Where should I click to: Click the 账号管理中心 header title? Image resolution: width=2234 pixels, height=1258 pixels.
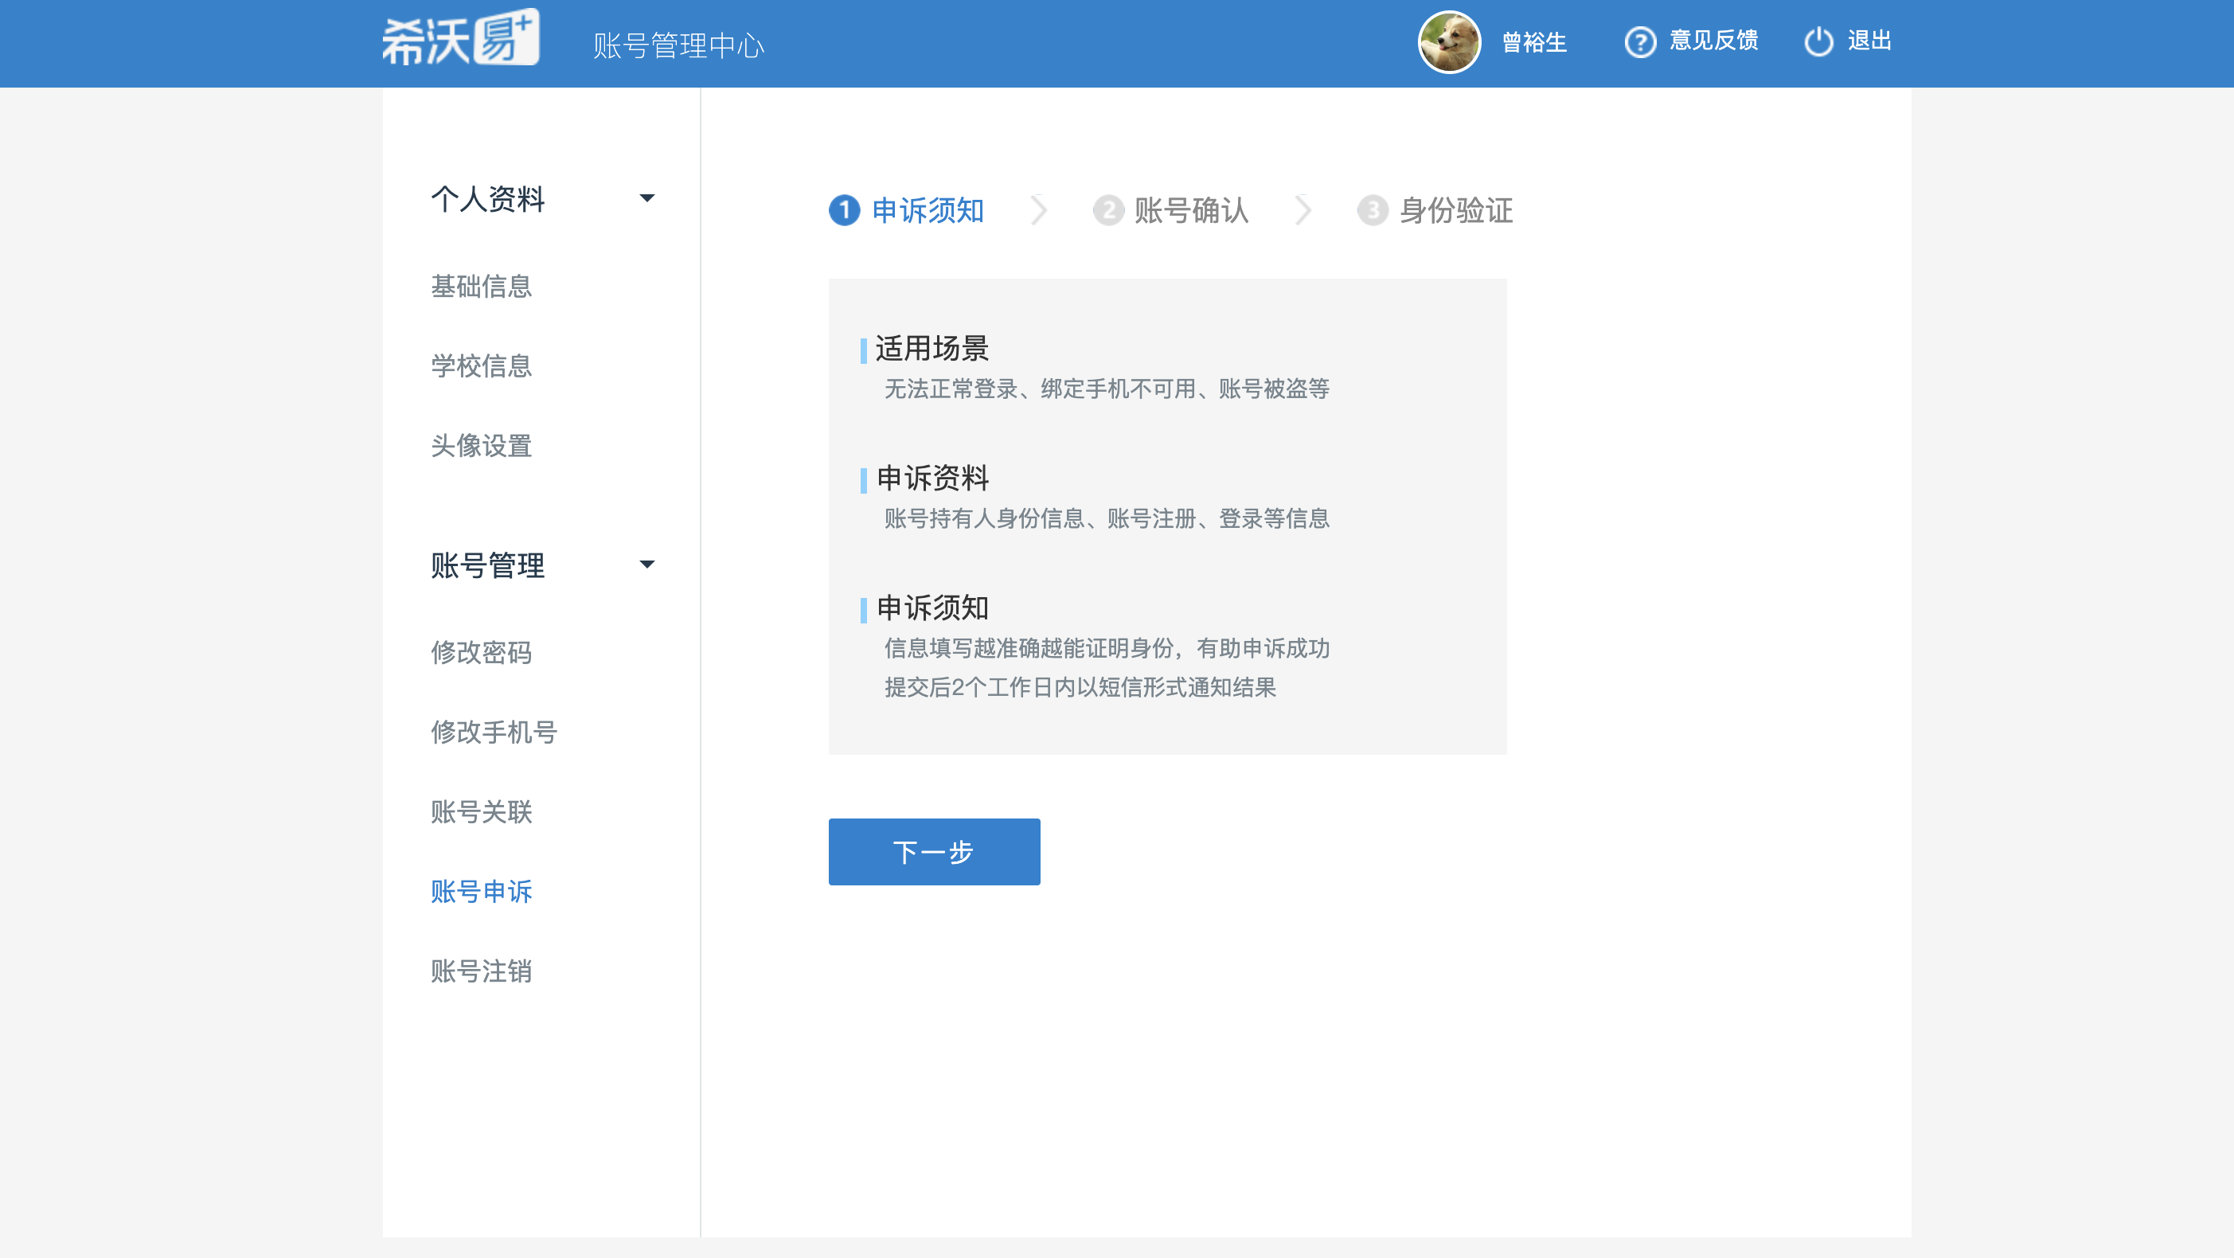(x=679, y=46)
